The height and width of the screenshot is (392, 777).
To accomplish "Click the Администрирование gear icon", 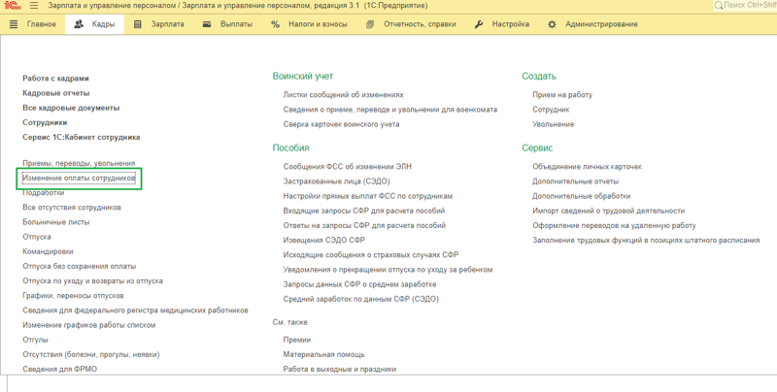I will coord(552,24).
